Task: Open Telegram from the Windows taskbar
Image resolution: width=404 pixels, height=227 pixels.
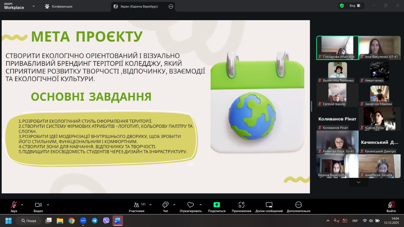Action: point(95,221)
